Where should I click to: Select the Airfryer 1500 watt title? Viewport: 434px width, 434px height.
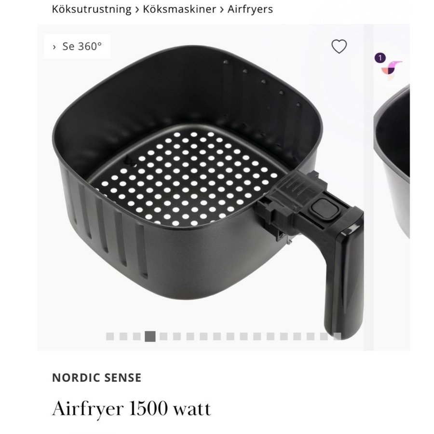(x=132, y=408)
